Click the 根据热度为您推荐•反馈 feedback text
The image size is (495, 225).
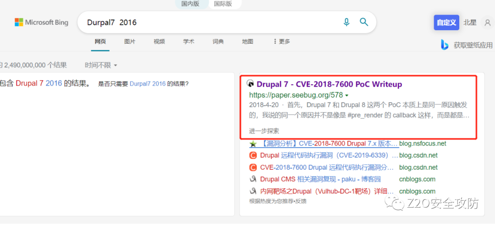point(277,201)
